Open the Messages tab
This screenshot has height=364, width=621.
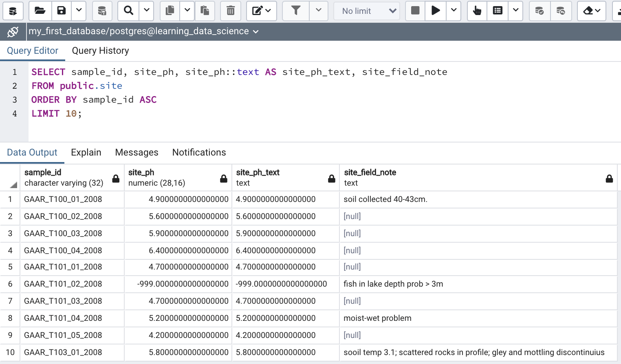(x=137, y=152)
